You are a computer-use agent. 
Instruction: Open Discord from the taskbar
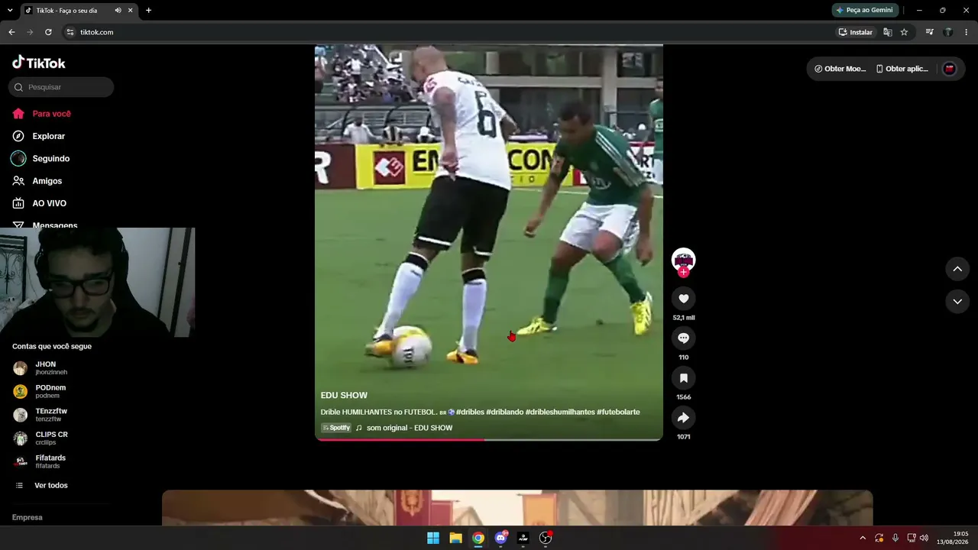click(500, 538)
